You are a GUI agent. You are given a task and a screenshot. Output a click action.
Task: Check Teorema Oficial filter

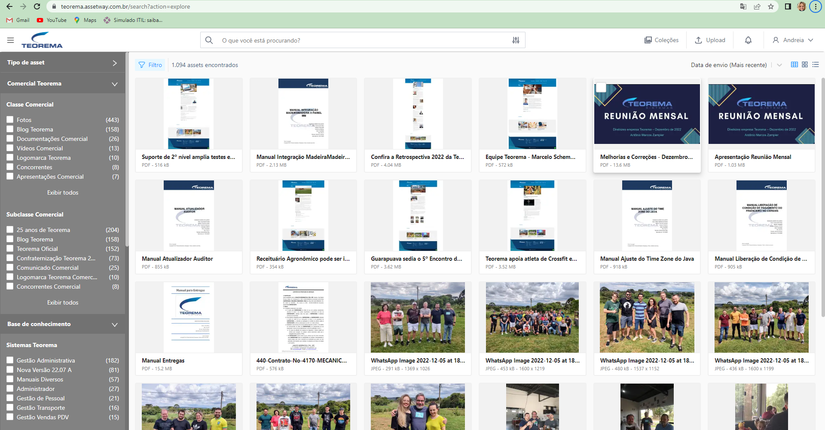click(x=10, y=248)
